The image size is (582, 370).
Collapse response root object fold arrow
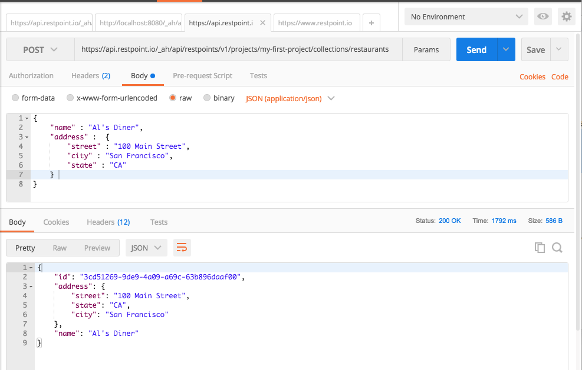[31, 268]
